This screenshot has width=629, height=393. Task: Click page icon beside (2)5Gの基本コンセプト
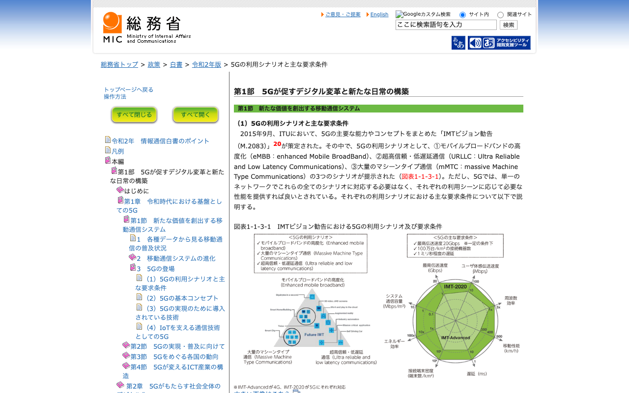(x=139, y=297)
